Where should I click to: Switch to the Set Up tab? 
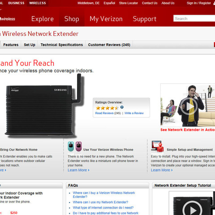coord(30,45)
